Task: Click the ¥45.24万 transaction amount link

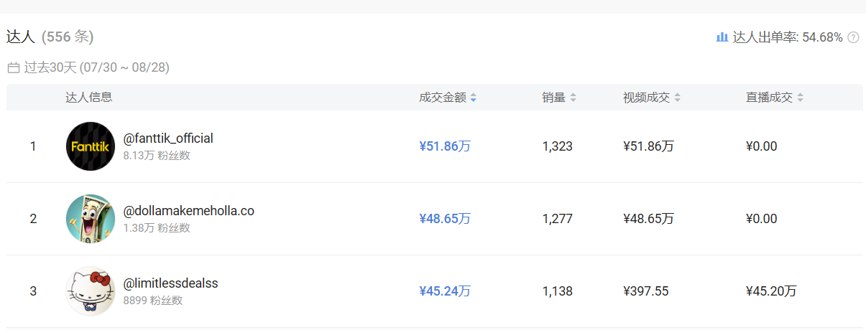Action: [445, 291]
